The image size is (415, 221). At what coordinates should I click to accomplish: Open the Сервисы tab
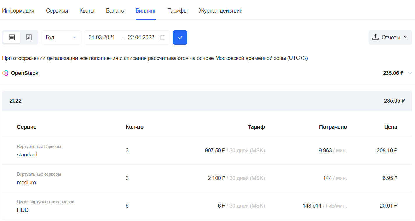coord(57,11)
